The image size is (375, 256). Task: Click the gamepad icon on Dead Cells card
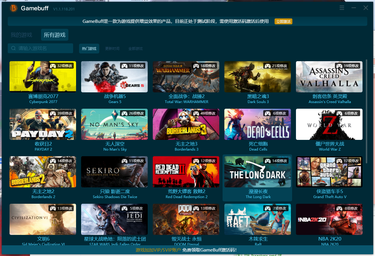pos(267,113)
